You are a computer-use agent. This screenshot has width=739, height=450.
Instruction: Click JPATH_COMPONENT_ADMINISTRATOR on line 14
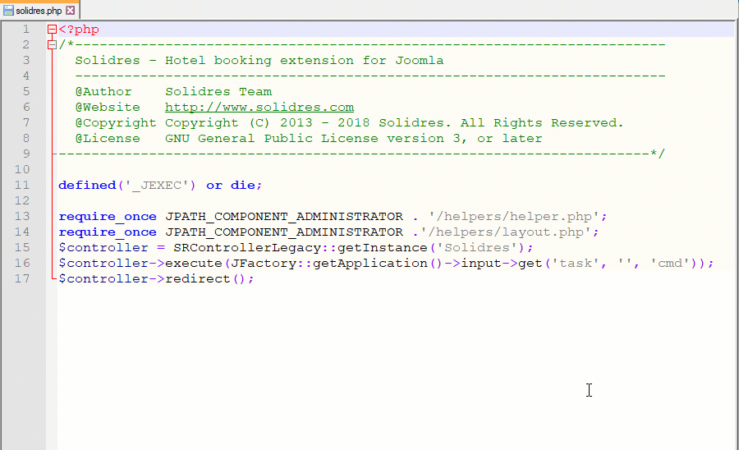[284, 232]
